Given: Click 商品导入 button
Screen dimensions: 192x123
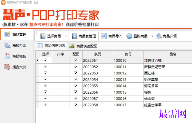Looking at the screenshot, I should point(112,36).
